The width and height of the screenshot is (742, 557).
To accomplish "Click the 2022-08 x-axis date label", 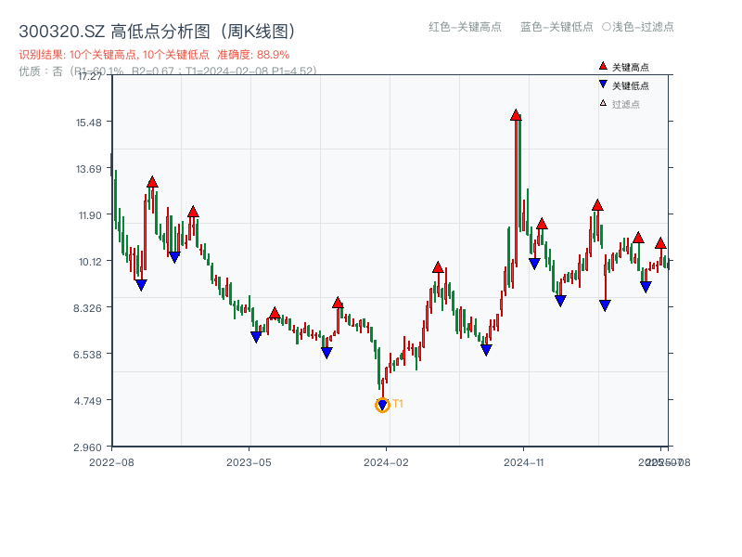I will click(111, 462).
